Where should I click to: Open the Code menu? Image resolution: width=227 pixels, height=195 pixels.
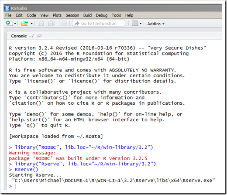tap(31, 15)
